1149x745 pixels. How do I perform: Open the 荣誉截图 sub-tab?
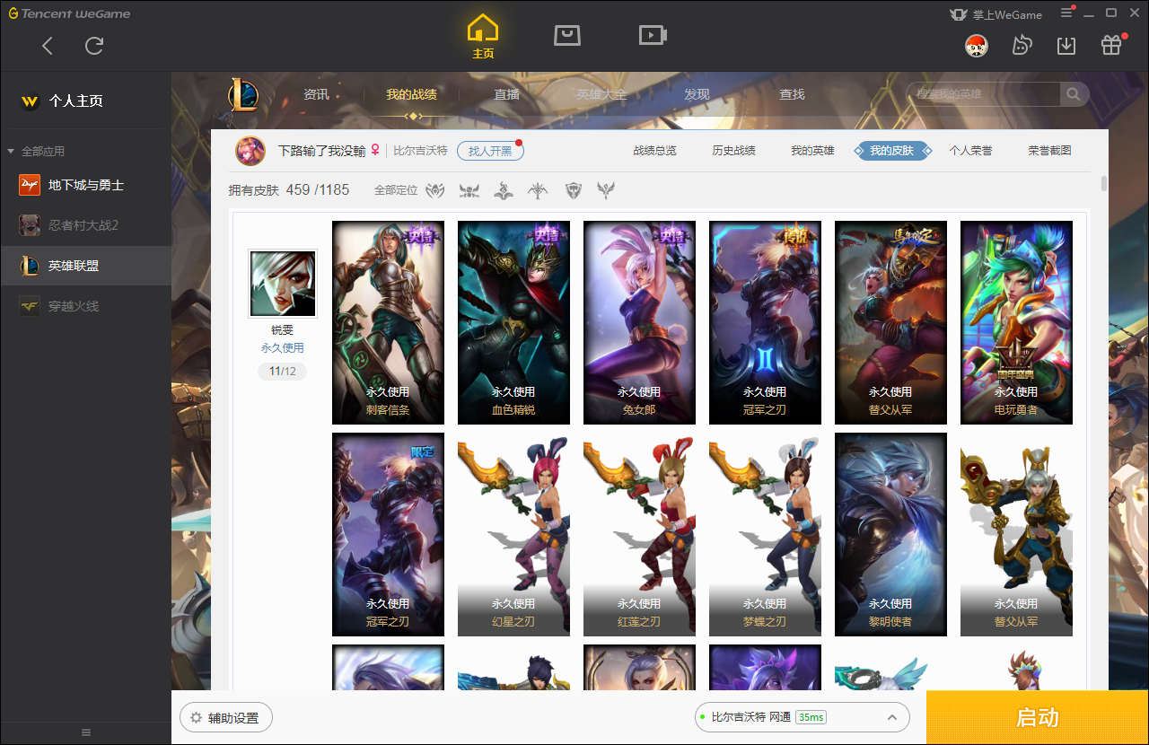pyautogui.click(x=1049, y=151)
